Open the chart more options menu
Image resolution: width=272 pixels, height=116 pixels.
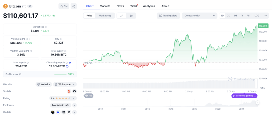[x=266, y=16]
